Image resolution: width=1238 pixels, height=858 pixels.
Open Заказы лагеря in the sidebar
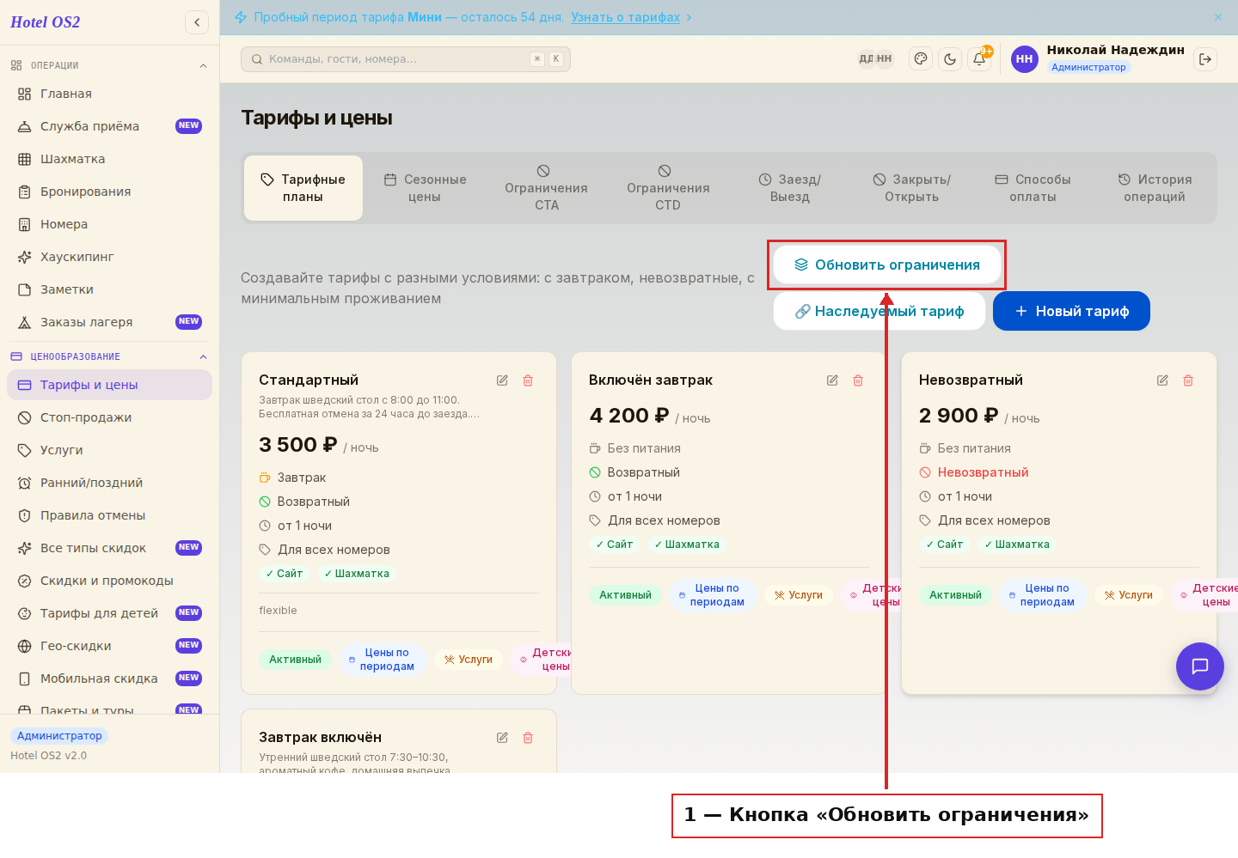click(109, 322)
